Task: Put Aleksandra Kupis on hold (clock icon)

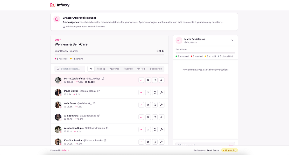Action: (x=155, y=129)
